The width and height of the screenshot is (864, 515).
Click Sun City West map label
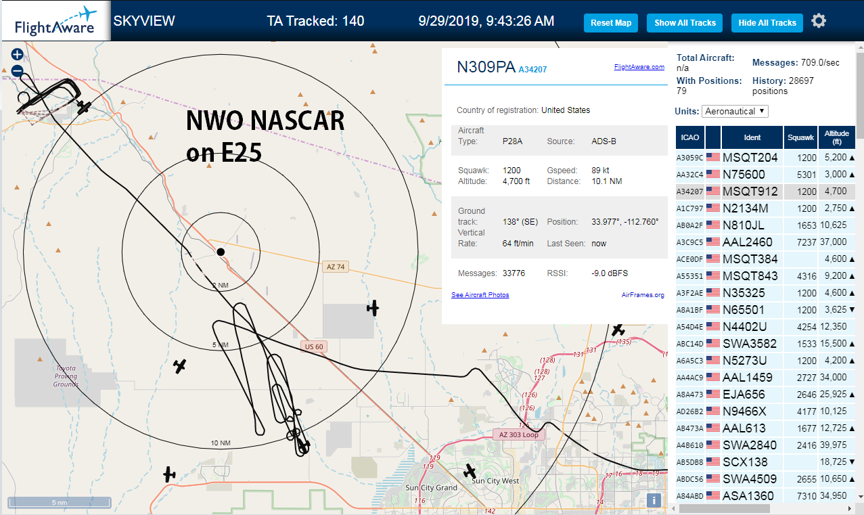click(x=495, y=481)
